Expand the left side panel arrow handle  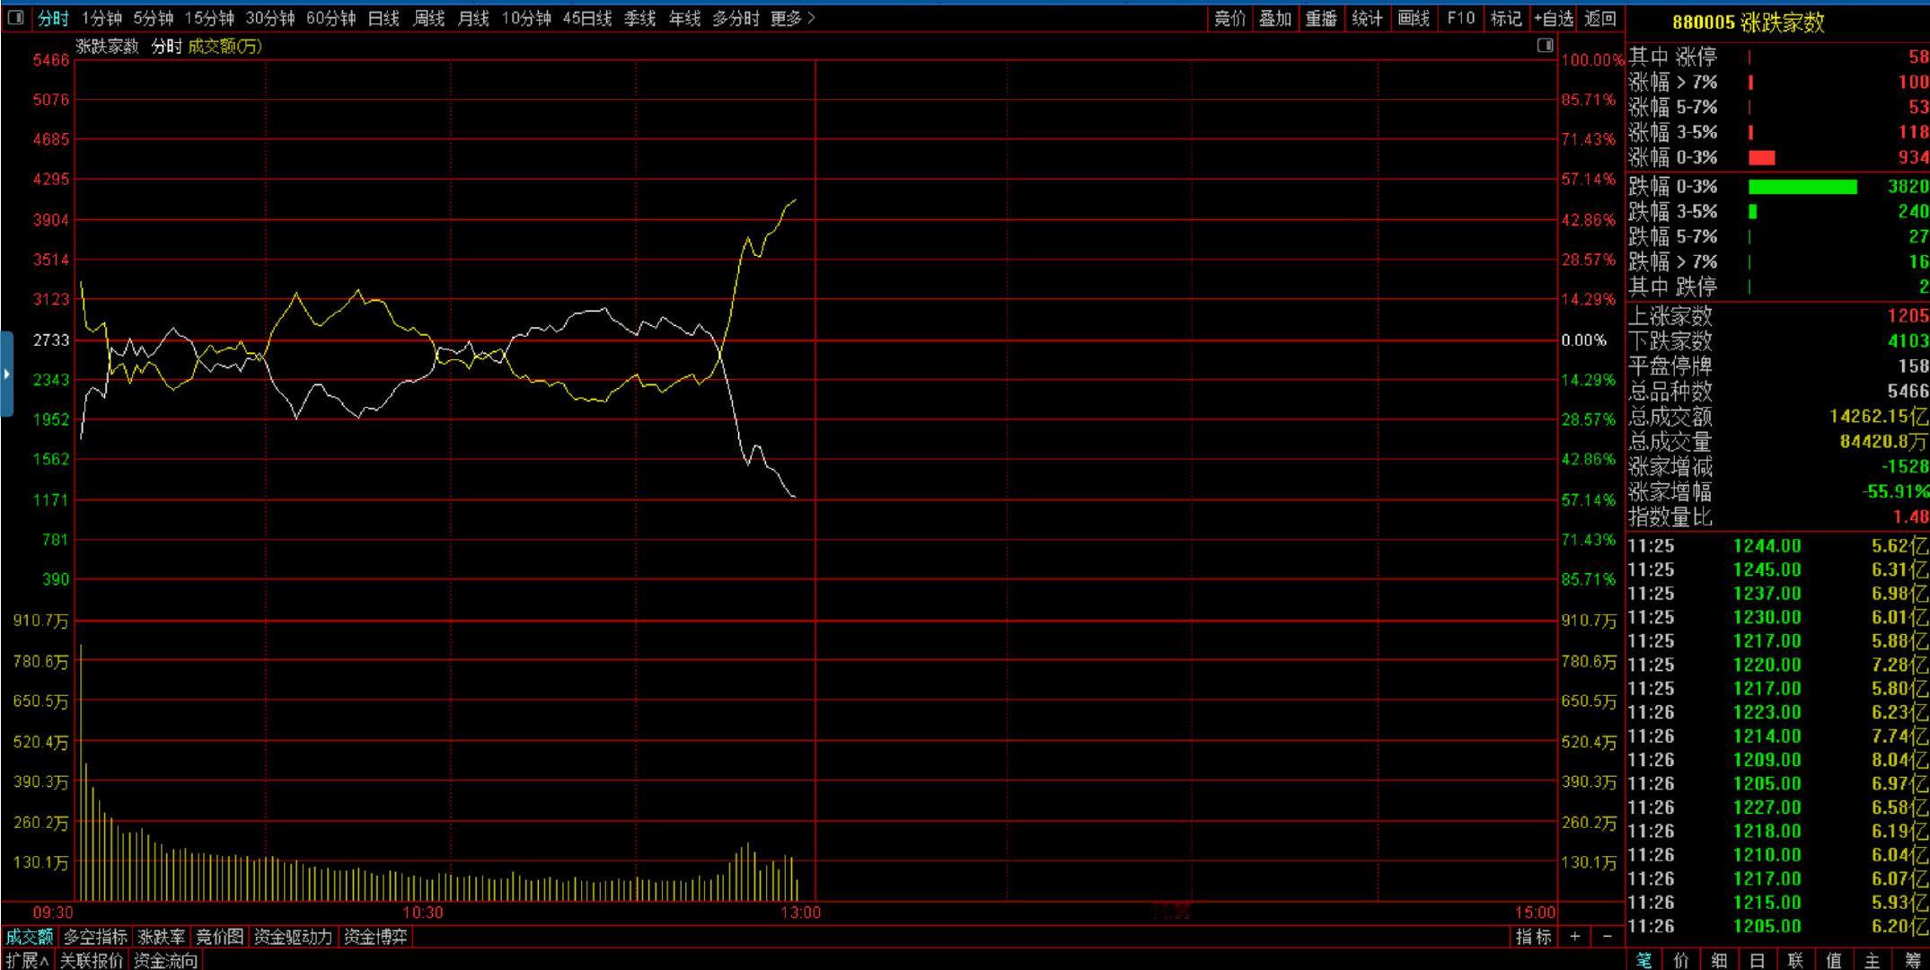pos(6,374)
